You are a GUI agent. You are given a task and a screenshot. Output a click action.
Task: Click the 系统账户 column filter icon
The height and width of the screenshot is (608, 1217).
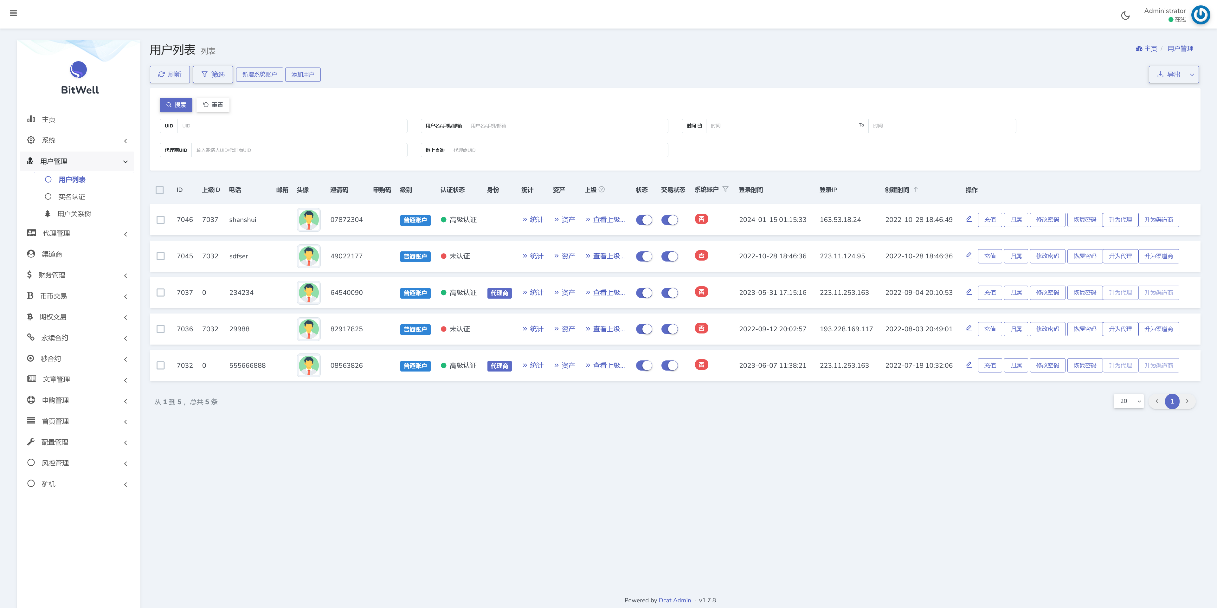(x=725, y=190)
